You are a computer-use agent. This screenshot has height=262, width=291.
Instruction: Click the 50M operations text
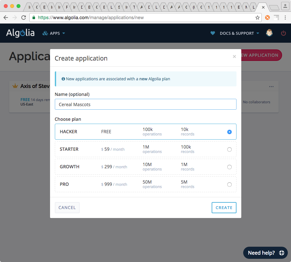[x=152, y=184]
